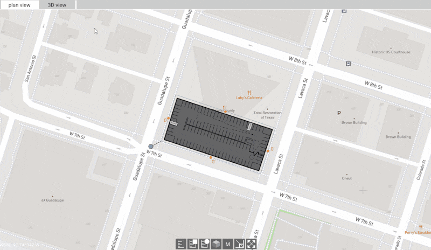The width and height of the screenshot is (431, 250).
Task: Click the Luby's Cafeteria restaurant marker
Action: point(249,93)
